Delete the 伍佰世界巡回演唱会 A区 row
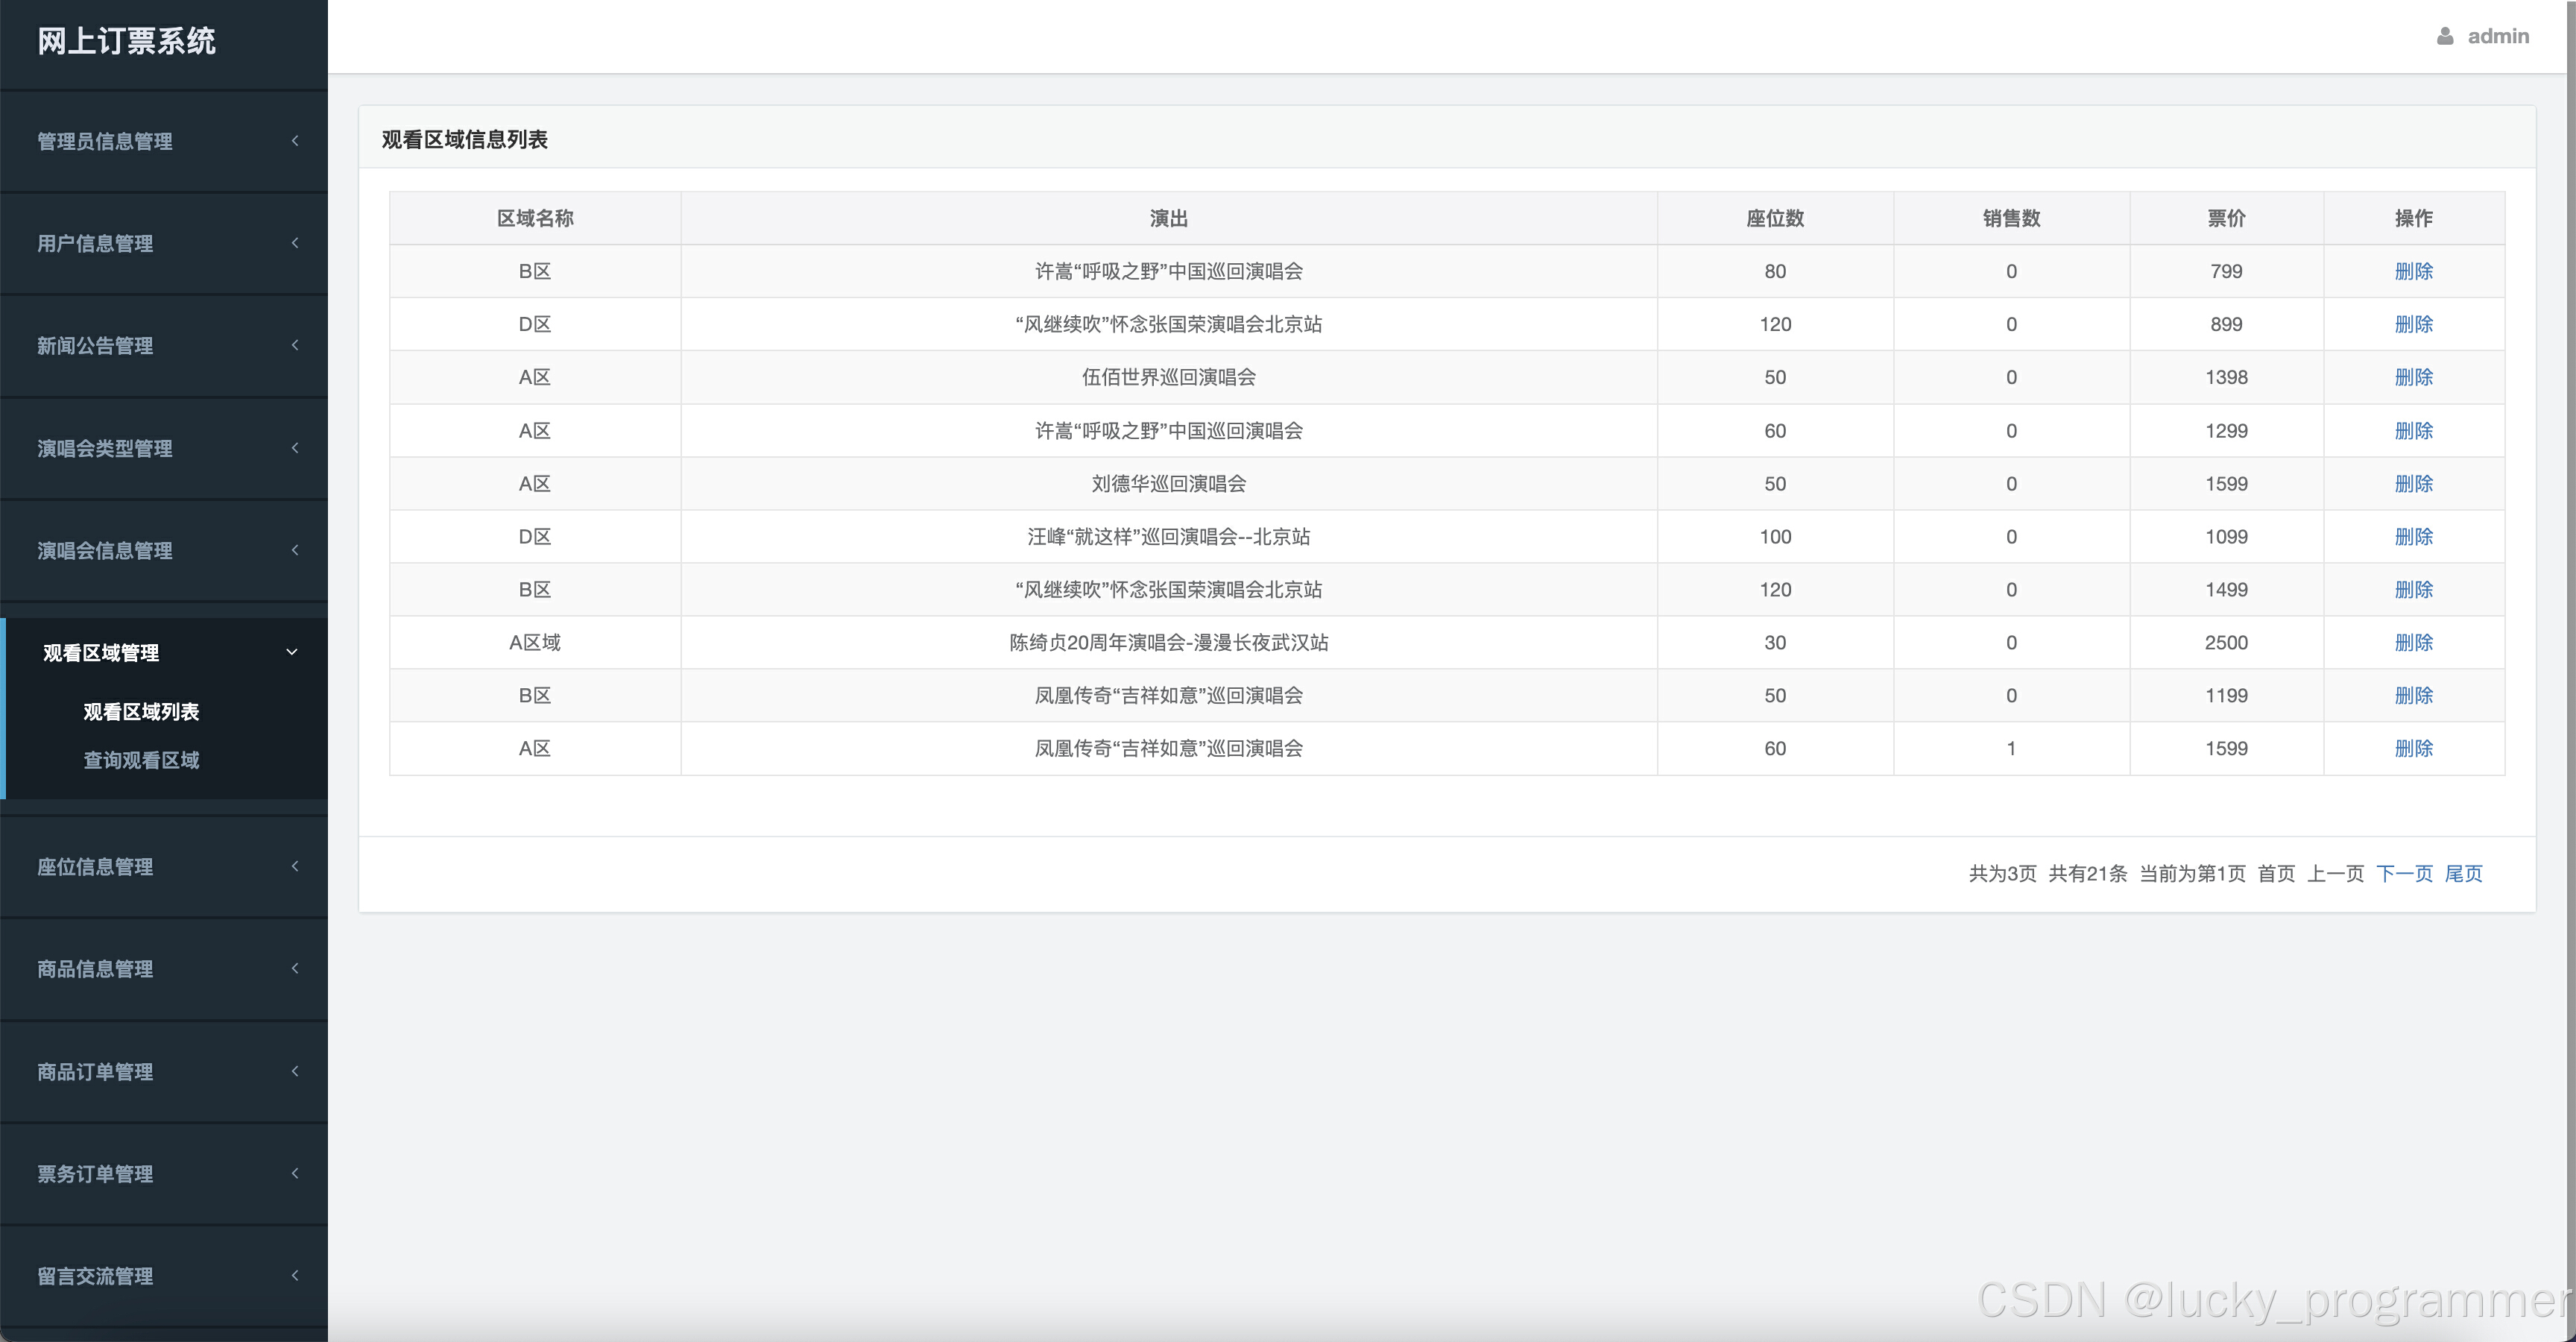Image resolution: width=2576 pixels, height=1342 pixels. (2413, 377)
